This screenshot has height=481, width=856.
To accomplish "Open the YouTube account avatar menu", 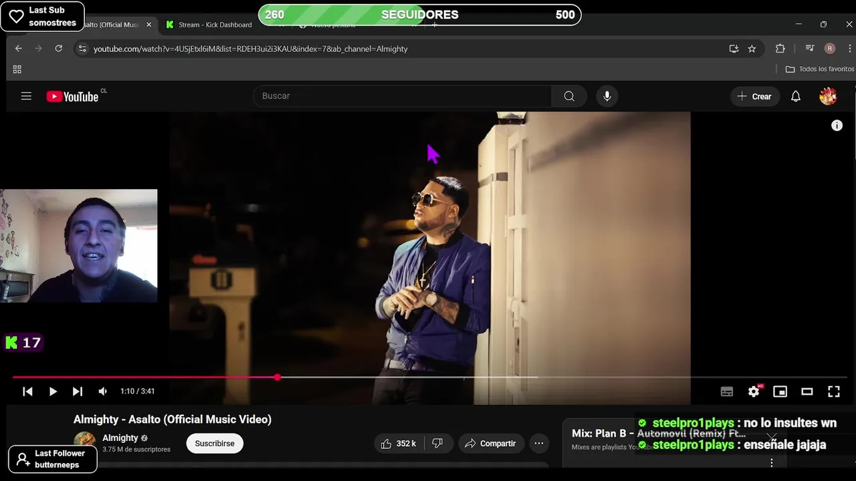I will [x=828, y=96].
